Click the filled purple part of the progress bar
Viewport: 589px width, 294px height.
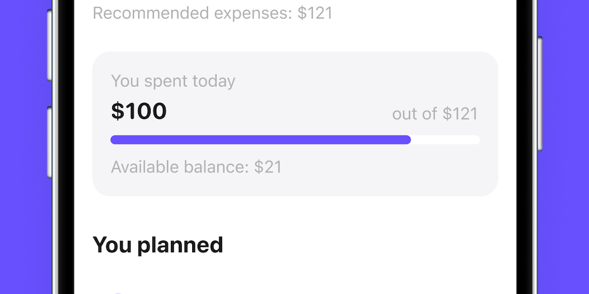tap(260, 140)
